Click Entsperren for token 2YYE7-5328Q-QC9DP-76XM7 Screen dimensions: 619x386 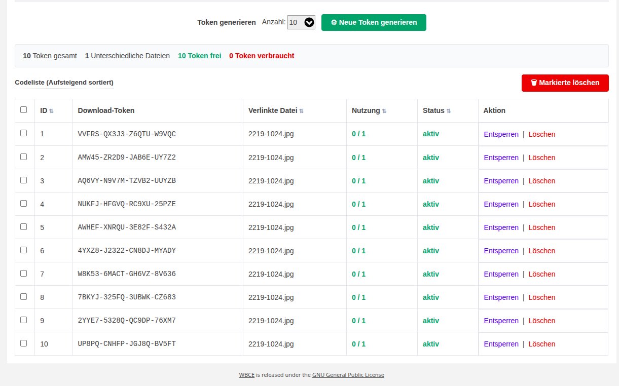tap(501, 321)
